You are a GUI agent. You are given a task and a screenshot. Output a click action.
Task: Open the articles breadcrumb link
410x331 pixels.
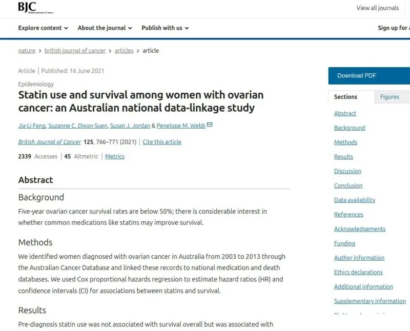coord(124,50)
